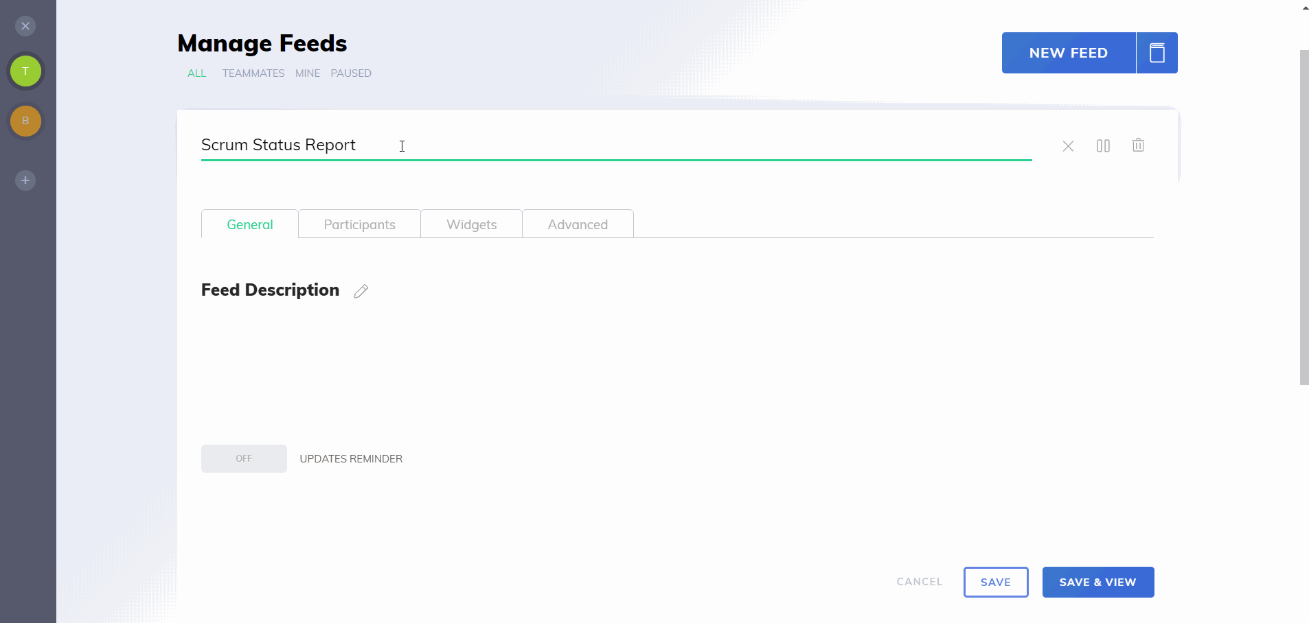Close the panel with sidebar X icon
Viewport: 1309px width, 623px height.
[x=25, y=26]
